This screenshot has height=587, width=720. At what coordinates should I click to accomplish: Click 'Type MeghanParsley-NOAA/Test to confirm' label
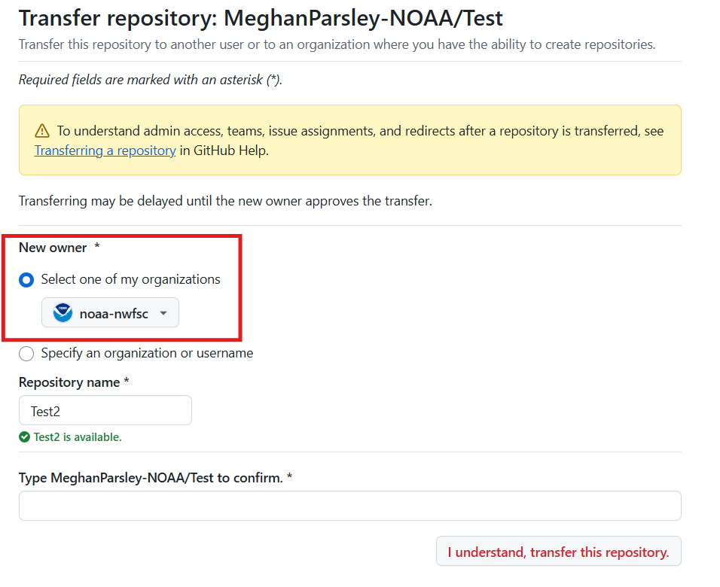tap(151, 478)
